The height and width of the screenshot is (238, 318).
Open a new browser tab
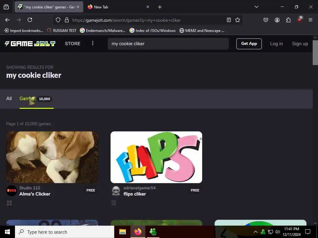pos(160,7)
